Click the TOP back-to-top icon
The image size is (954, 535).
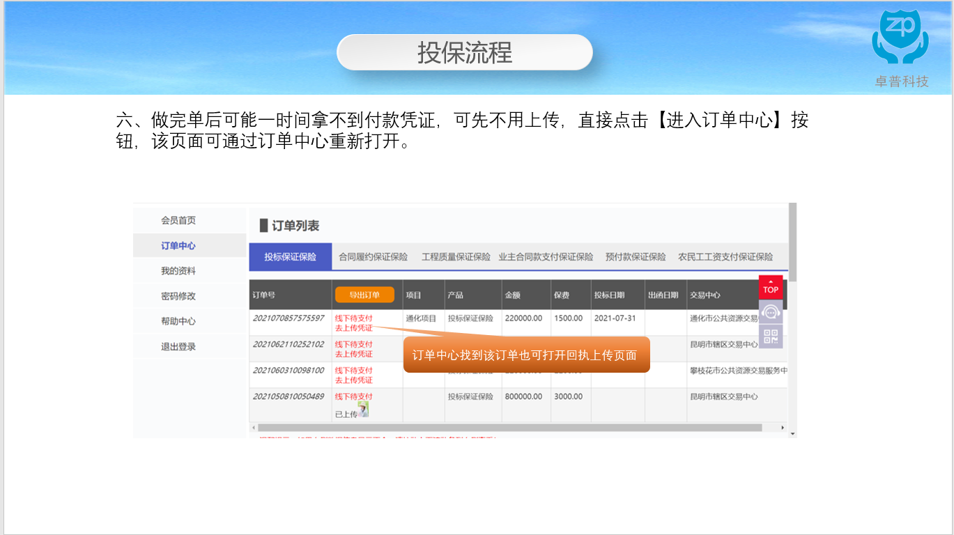[771, 288]
